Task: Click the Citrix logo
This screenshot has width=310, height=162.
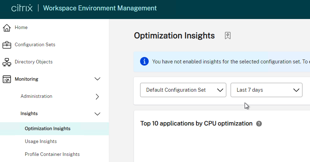Action: pyautogui.click(x=22, y=8)
